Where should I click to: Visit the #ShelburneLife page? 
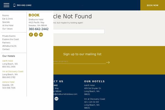pyautogui.click(x=9, y=46)
